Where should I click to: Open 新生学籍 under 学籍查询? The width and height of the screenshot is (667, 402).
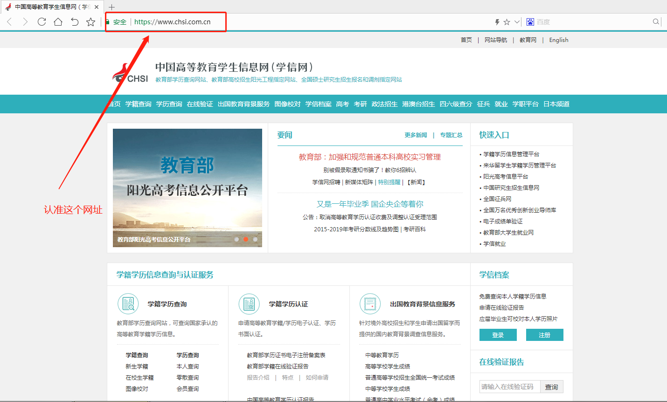tap(137, 367)
